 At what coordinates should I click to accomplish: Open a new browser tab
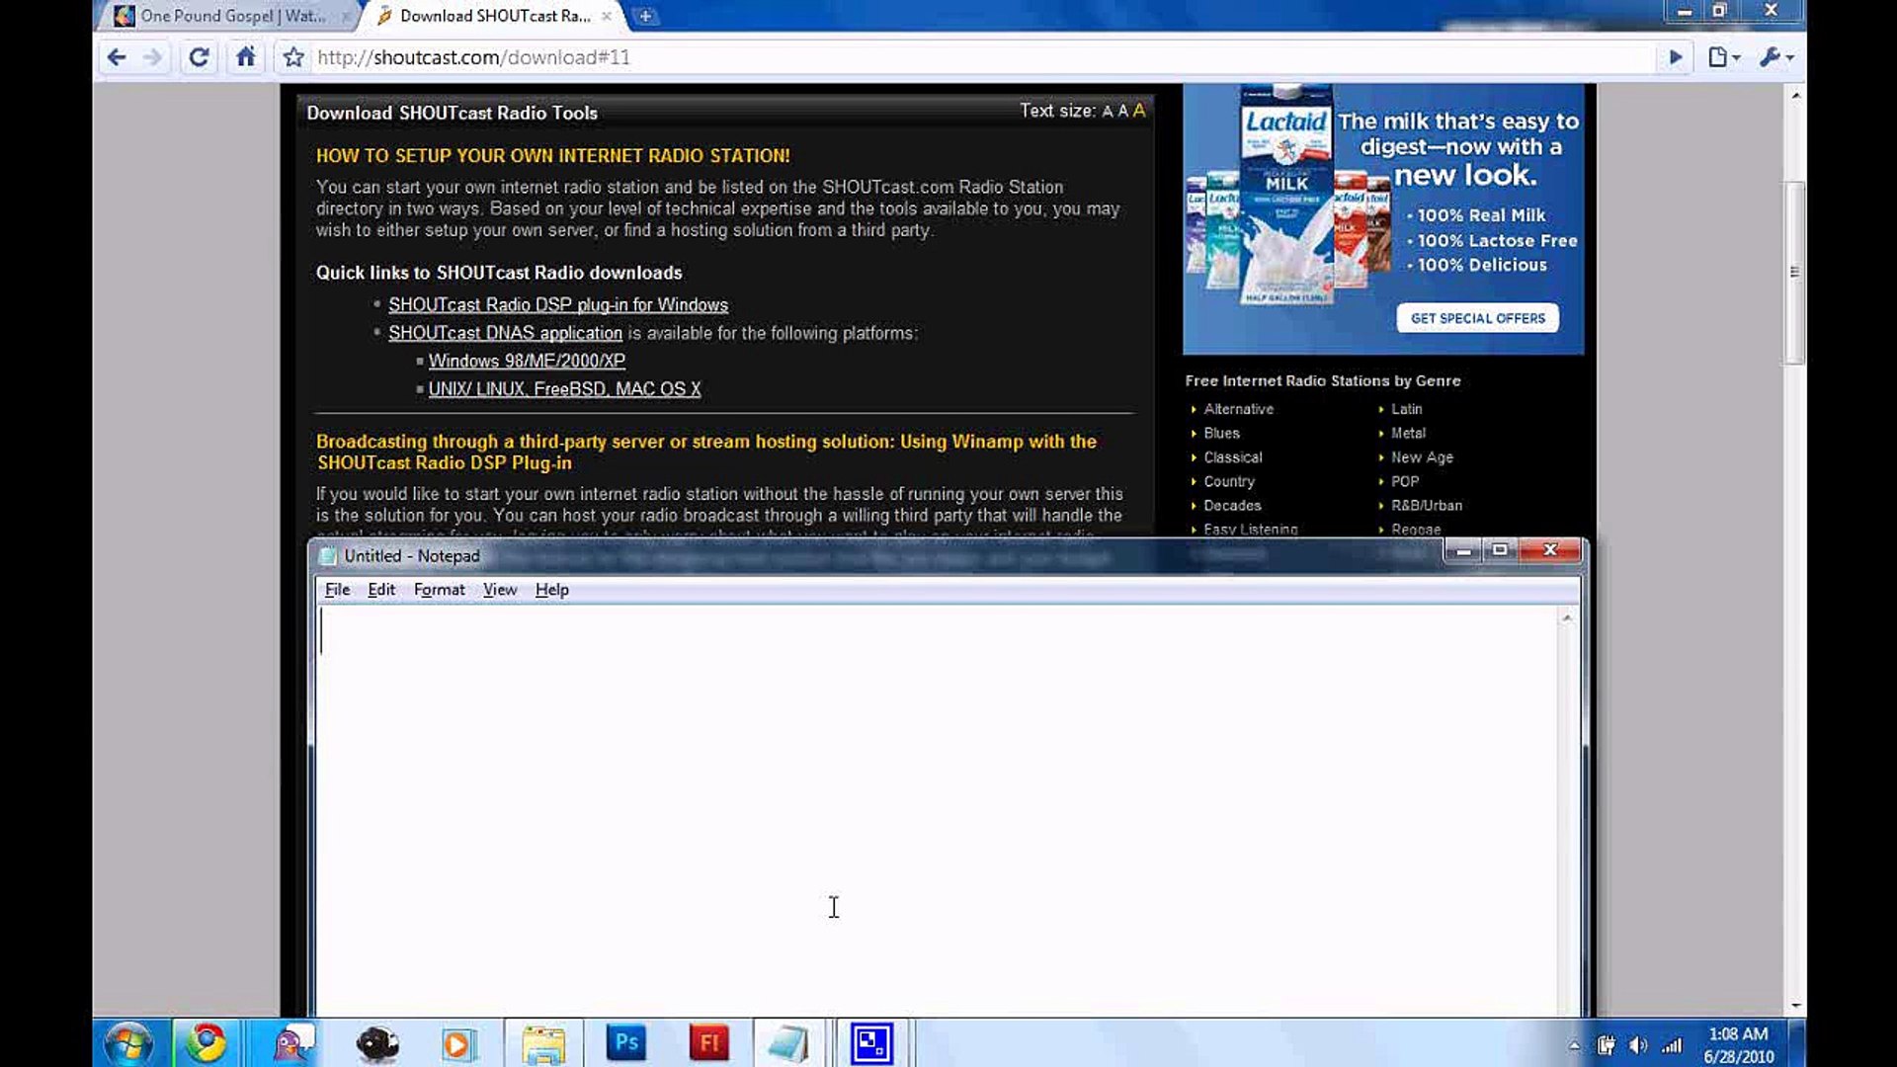click(x=644, y=16)
